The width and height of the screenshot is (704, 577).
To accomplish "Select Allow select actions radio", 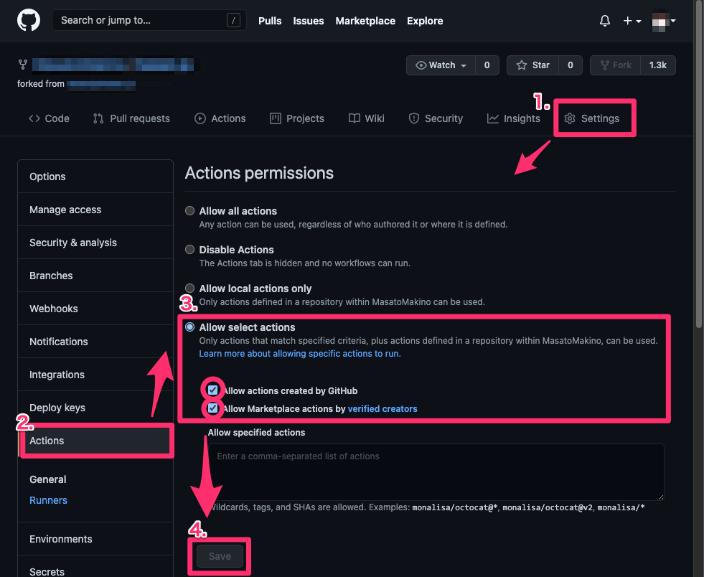I will coord(190,327).
